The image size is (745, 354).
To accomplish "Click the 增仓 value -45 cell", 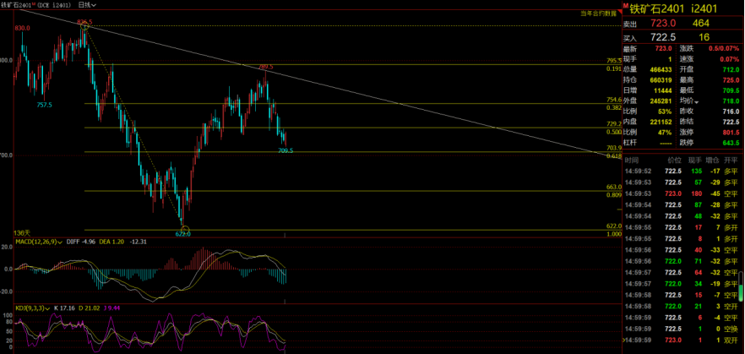I will tap(714, 193).
